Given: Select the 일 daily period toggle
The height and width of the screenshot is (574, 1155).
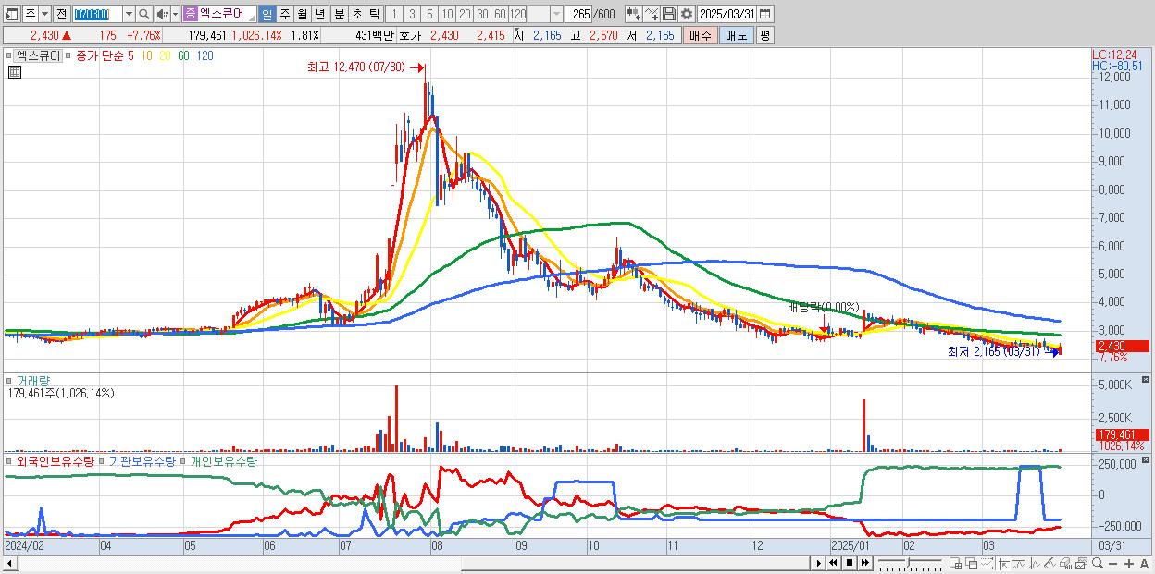Looking at the screenshot, I should pos(267,14).
